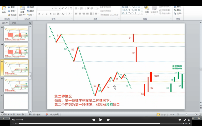Toggle italic text formatting
Screen dimensions: 202x126
tap(43, 14)
